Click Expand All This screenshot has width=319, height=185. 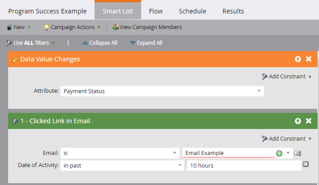(x=146, y=43)
